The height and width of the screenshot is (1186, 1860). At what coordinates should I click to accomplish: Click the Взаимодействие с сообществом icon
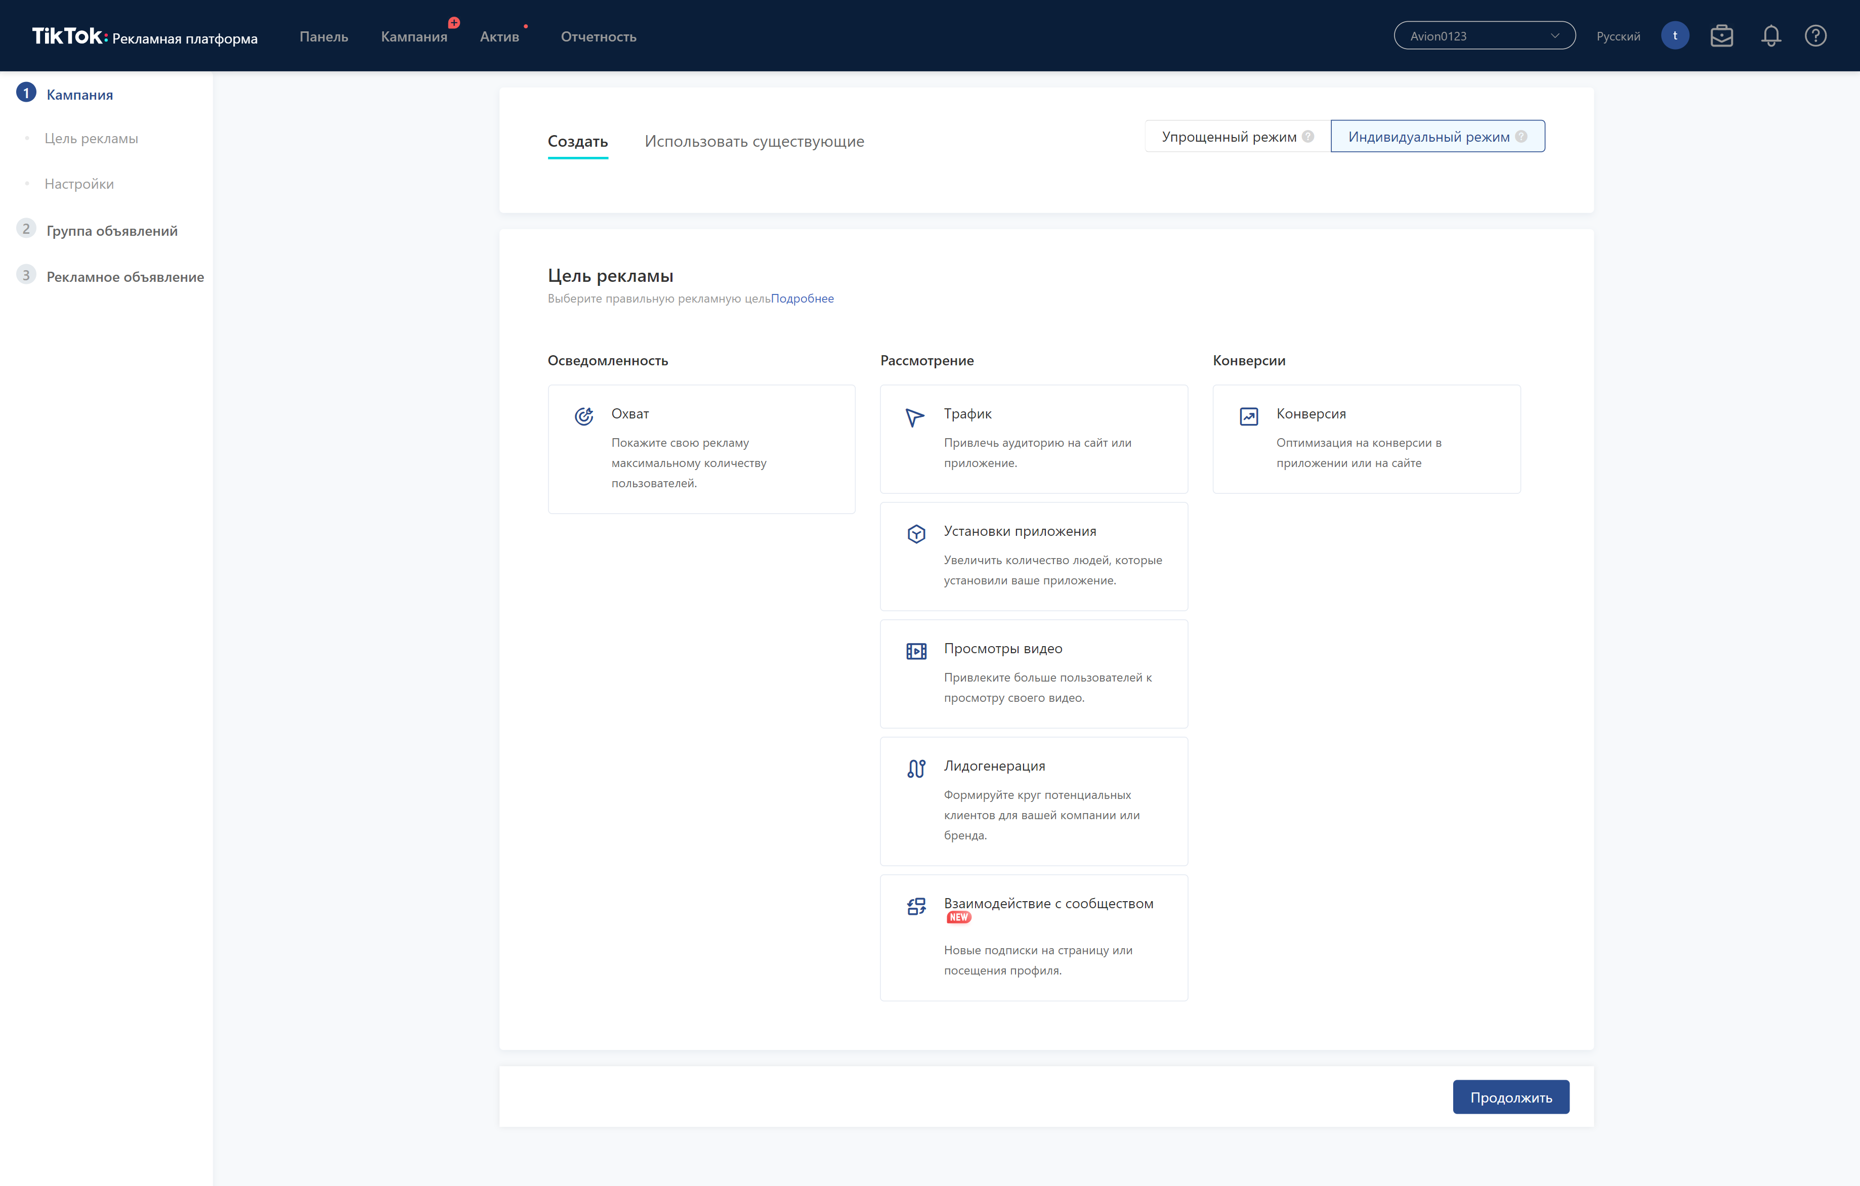click(x=916, y=906)
